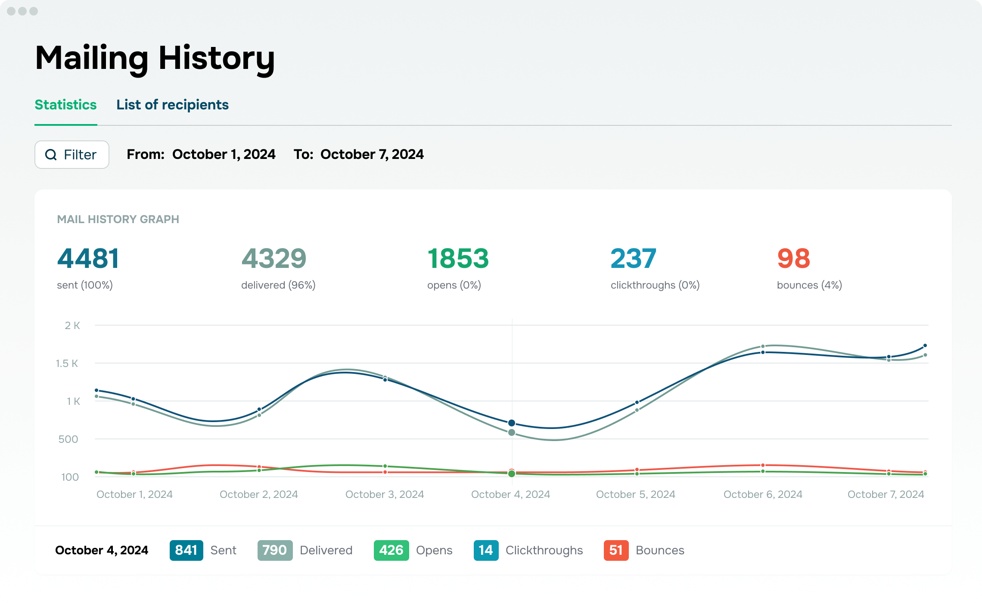Click the 51 Bounces red badge
Viewport: 982px width, 603px height.
click(616, 550)
